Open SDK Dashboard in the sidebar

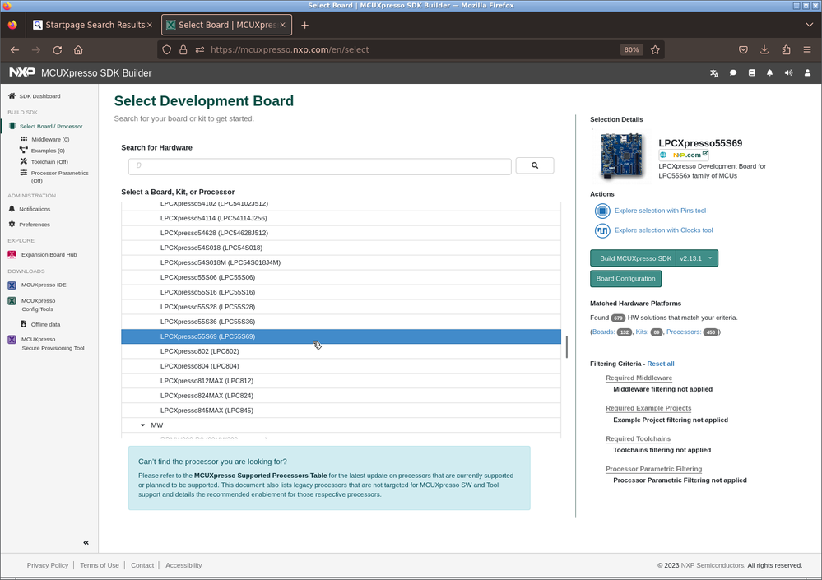(x=34, y=96)
